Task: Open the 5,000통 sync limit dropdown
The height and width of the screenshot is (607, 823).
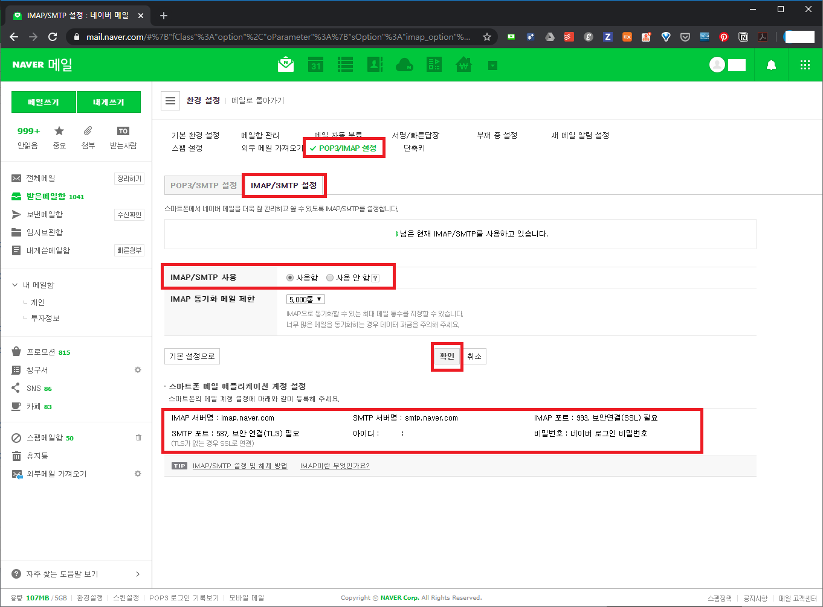Action: 306,299
